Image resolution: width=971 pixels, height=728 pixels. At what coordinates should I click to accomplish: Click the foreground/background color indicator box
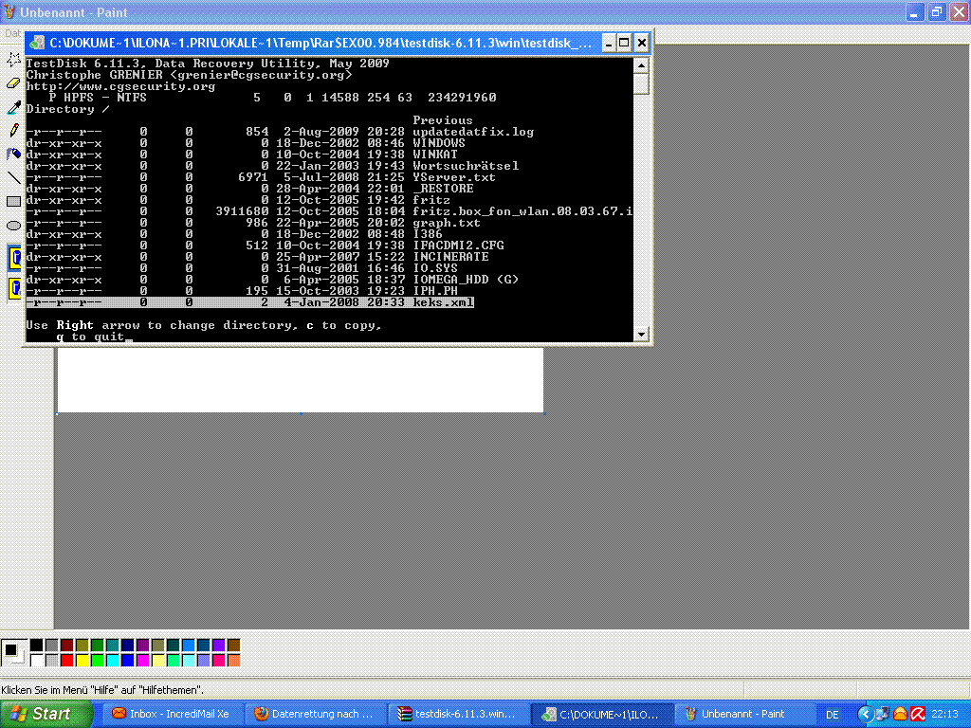(13, 652)
